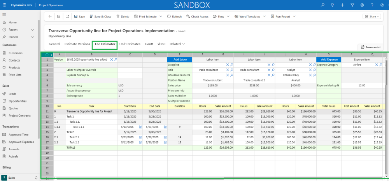389x181 pixels.
Task: Switch to the Estimate Versions tab
Action: pyautogui.click(x=77, y=44)
